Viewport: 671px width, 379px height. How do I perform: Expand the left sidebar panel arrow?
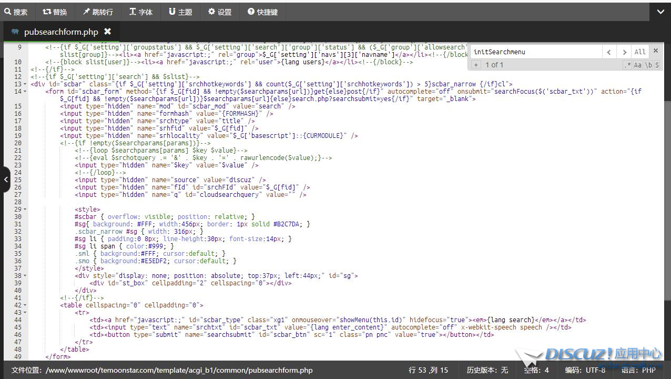pyautogui.click(x=5, y=179)
